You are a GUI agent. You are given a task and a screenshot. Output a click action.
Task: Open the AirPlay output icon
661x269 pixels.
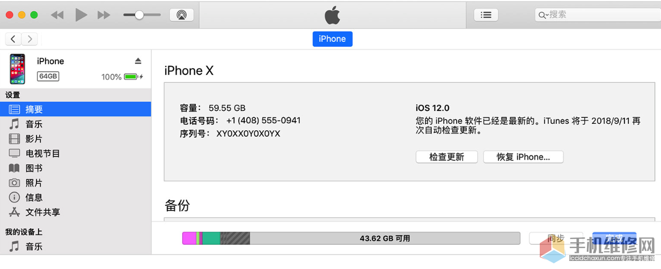coord(181,15)
